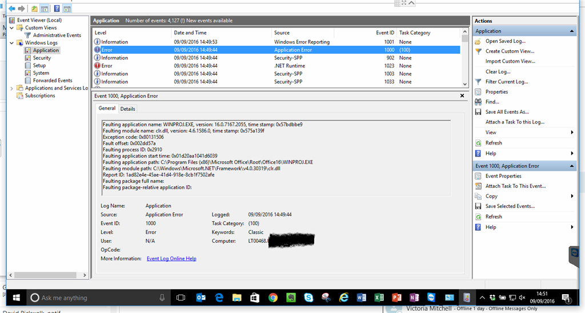The image size is (585, 313).
Task: Click scroll-up arrow of event list
Action: tap(464, 32)
